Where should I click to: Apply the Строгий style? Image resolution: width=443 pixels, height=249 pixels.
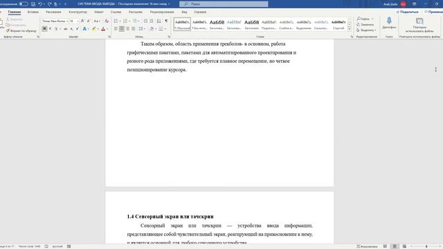[338, 24]
